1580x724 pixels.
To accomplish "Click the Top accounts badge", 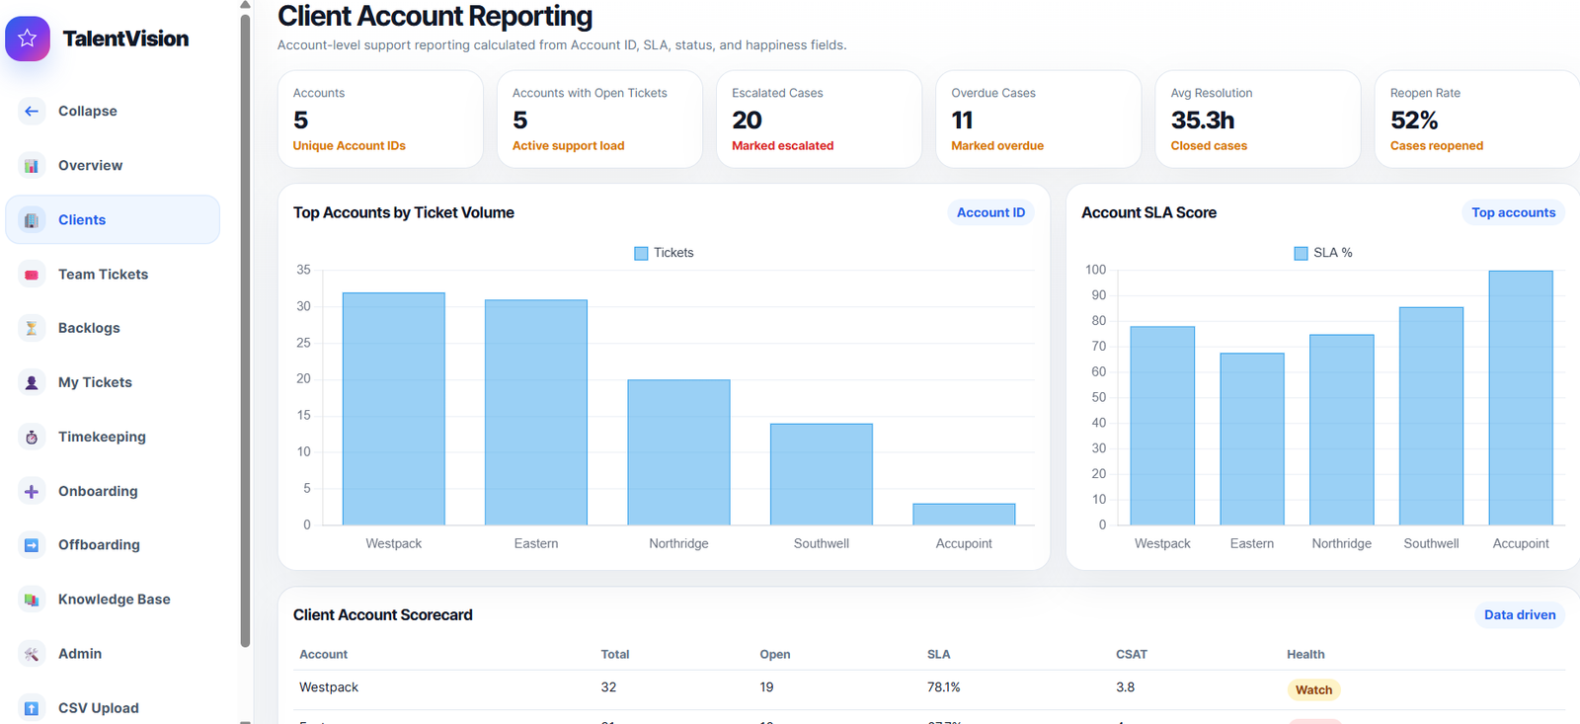I will click(1513, 212).
